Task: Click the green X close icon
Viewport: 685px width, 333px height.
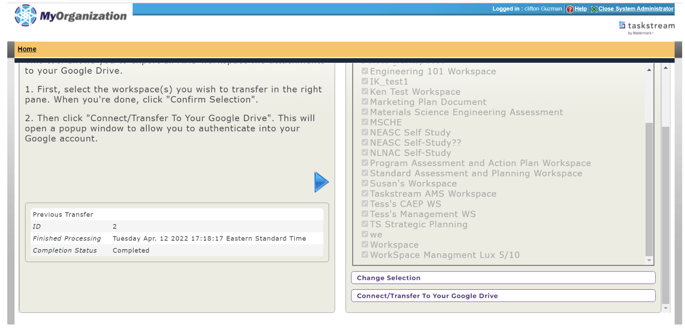Action: (594, 9)
